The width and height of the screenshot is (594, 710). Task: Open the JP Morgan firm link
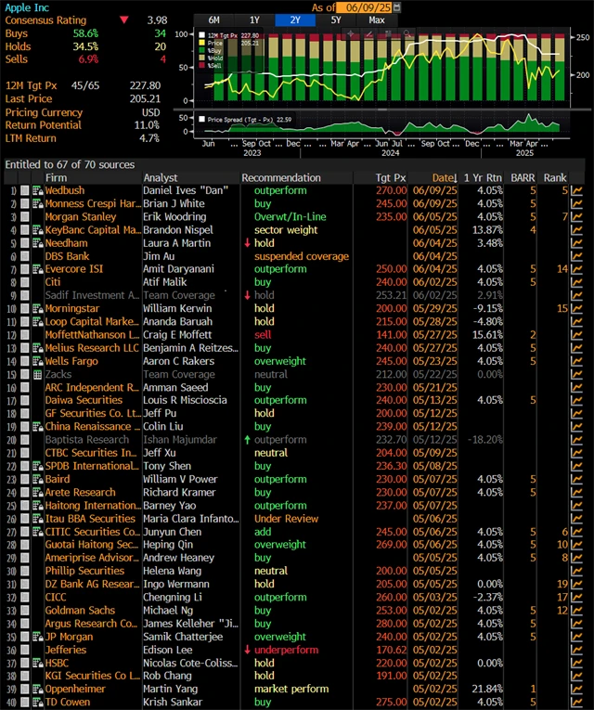click(71, 637)
